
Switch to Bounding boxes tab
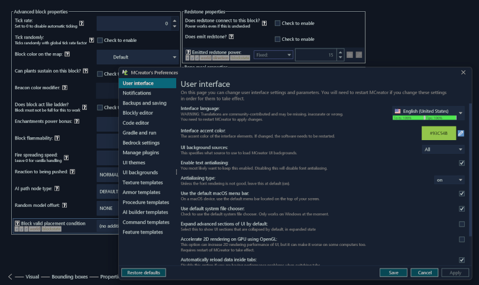70,277
